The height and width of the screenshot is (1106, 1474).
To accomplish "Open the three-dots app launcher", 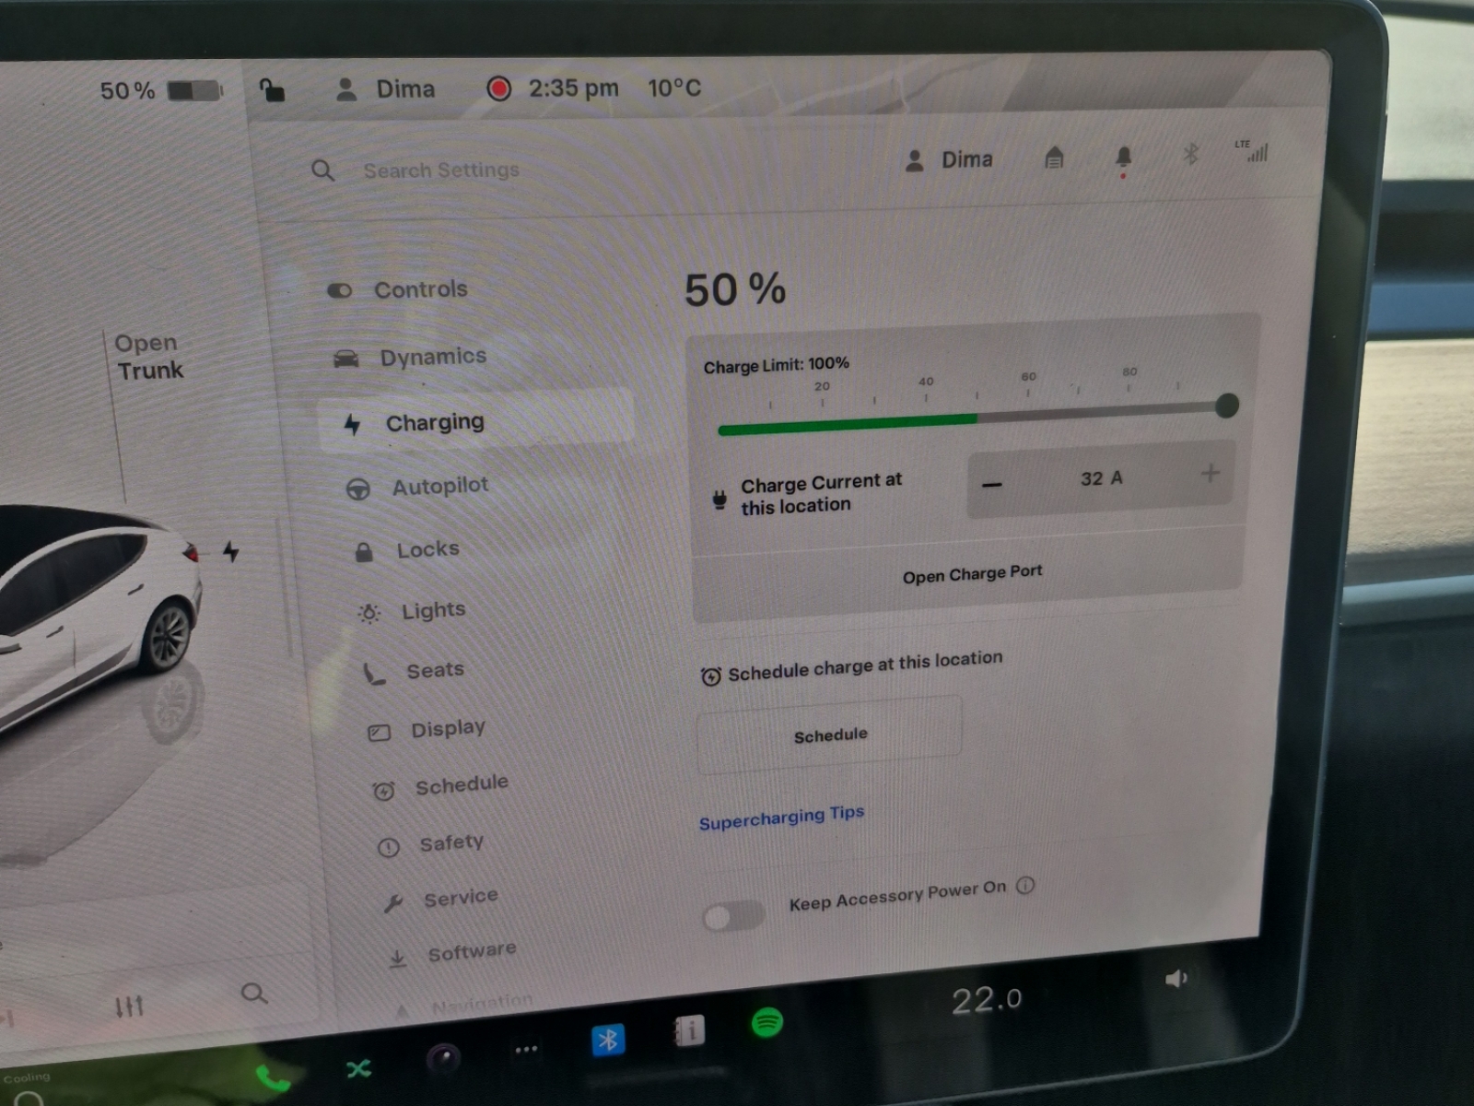I will tap(526, 1050).
